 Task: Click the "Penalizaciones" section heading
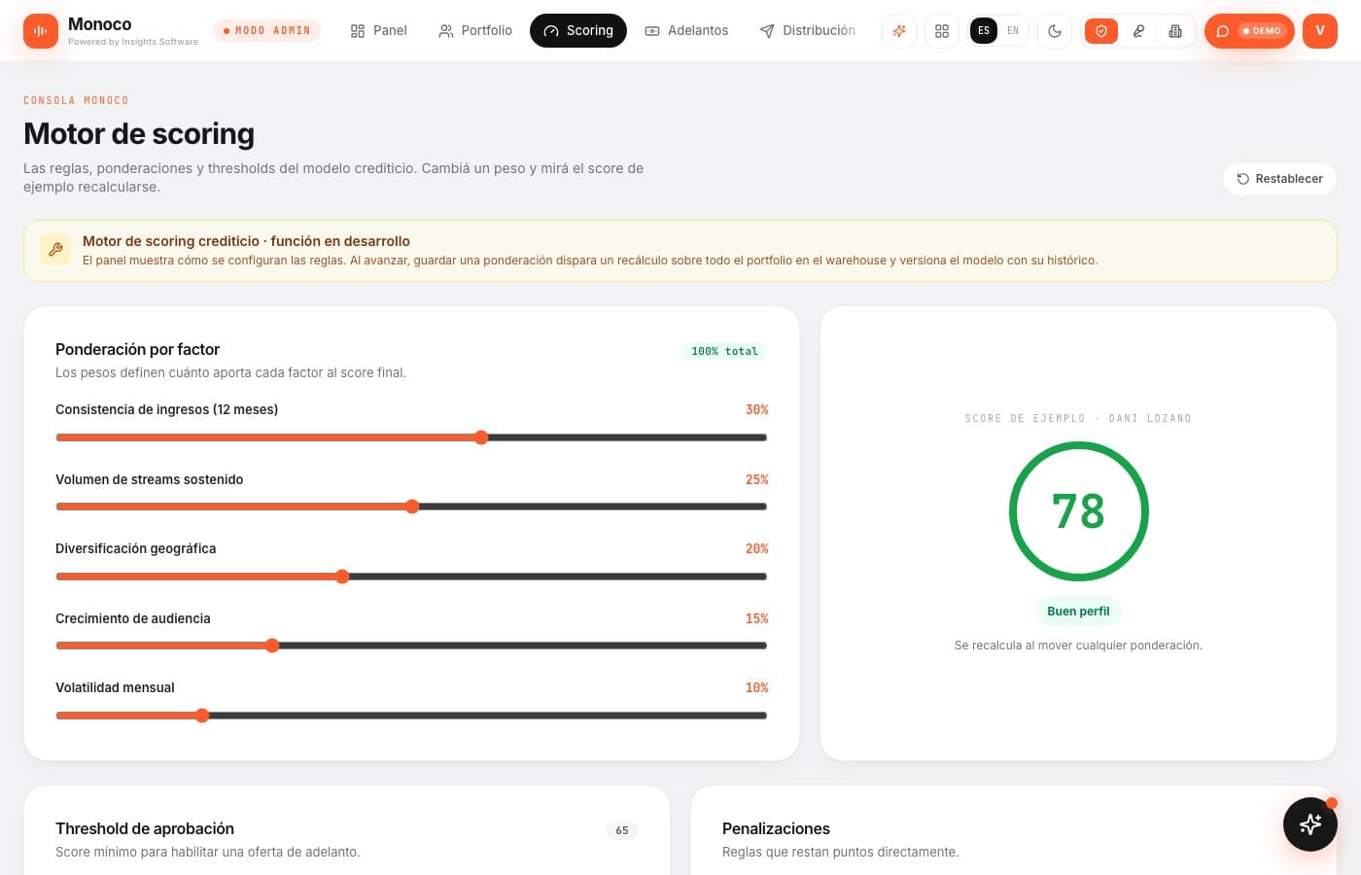click(776, 828)
